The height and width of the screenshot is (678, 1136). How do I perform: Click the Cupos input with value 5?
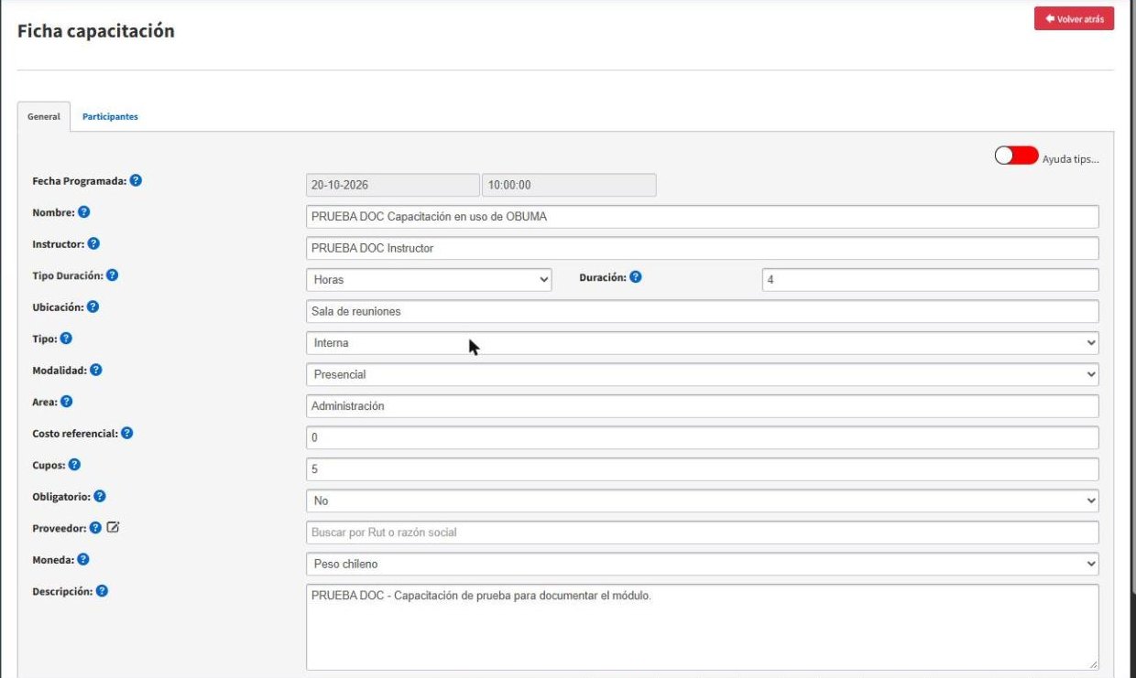[702, 469]
